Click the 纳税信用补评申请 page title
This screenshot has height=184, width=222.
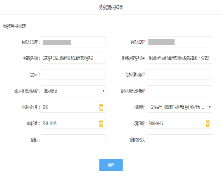(111, 7)
